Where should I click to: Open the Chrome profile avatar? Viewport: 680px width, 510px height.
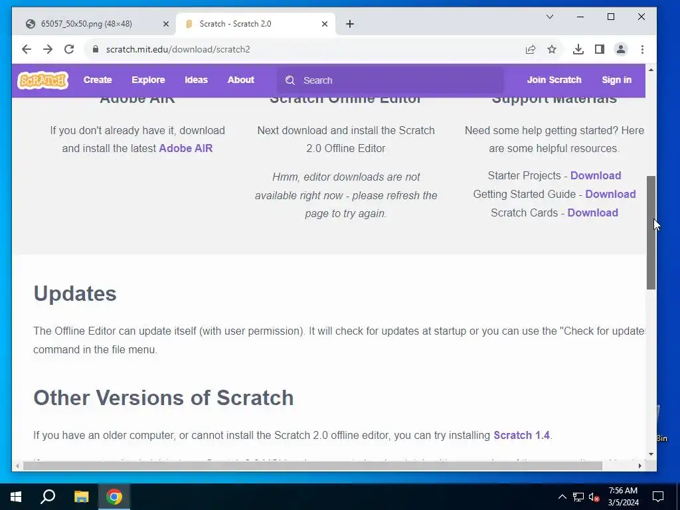click(621, 49)
